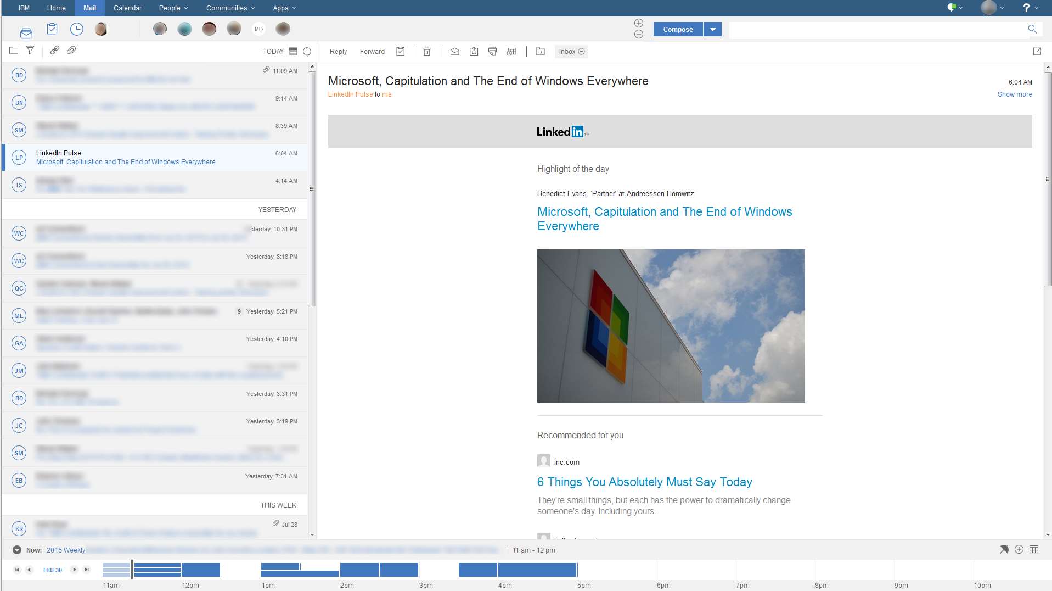Viewport: 1052px width, 591px height.
Task: Click the chat notification icon in top bar
Action: click(x=952, y=8)
